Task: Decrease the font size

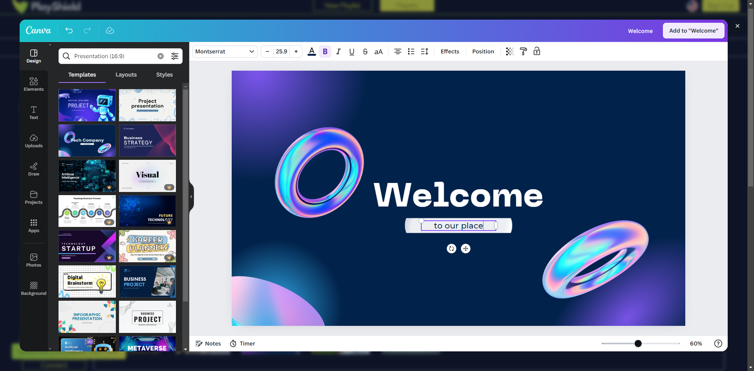Action: click(267, 51)
